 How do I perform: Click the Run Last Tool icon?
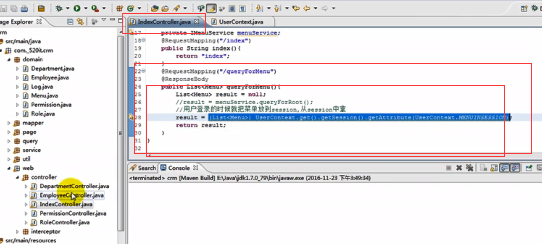(x=94, y=8)
